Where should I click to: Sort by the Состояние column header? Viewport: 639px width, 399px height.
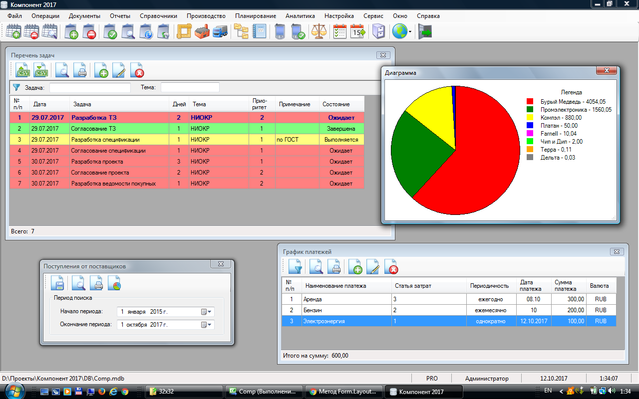pos(336,104)
